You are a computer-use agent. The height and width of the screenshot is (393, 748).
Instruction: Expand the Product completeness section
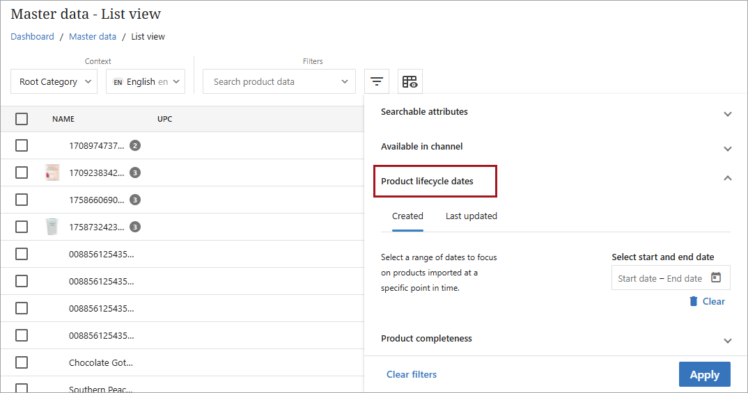(727, 340)
